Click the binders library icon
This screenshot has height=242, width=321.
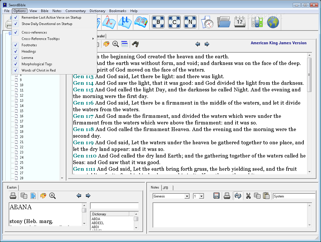[257, 22]
